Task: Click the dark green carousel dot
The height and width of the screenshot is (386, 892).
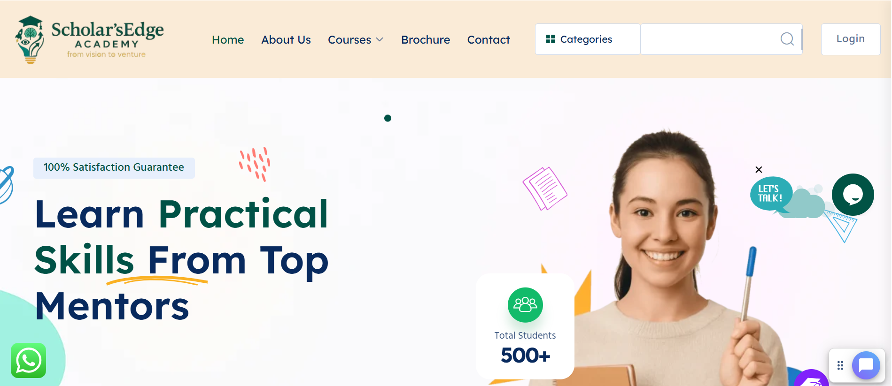Action: click(x=388, y=118)
